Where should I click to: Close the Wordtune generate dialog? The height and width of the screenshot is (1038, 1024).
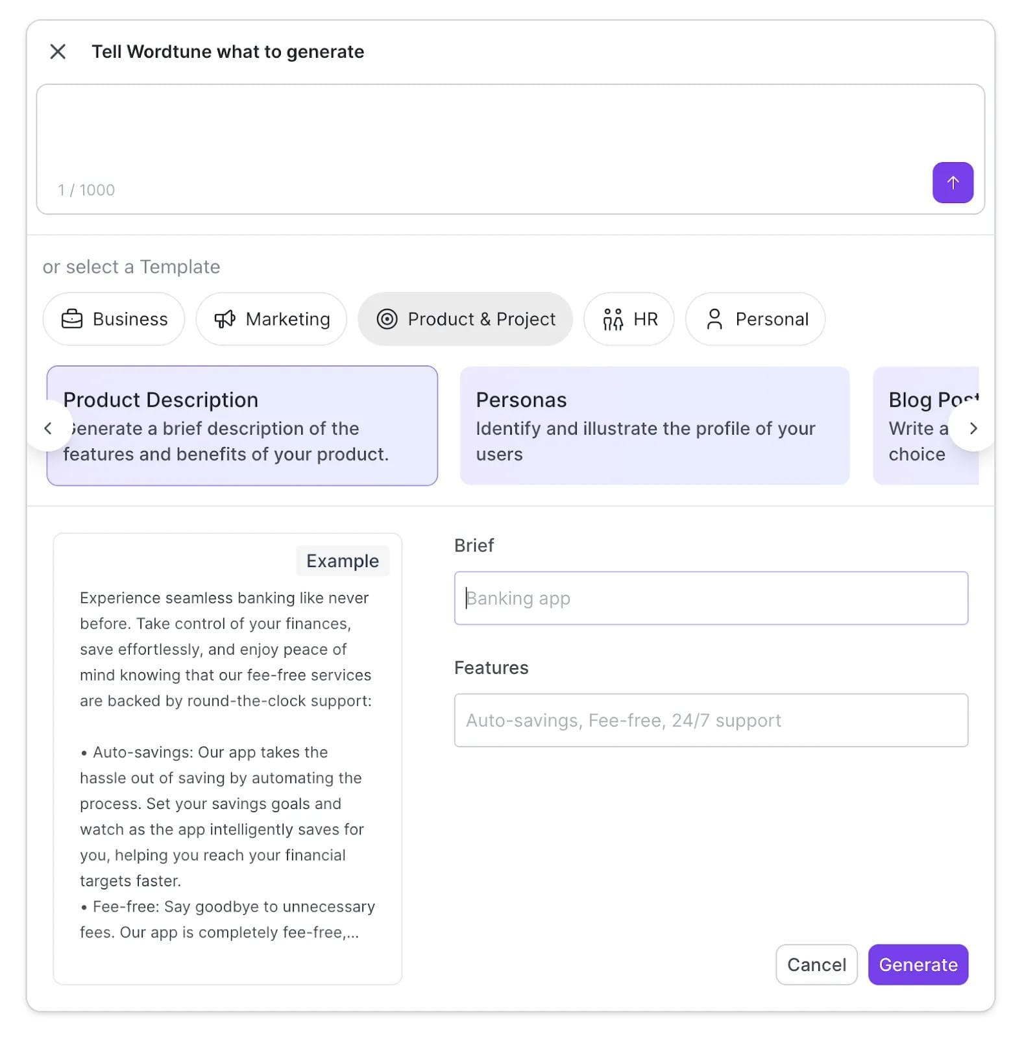(x=58, y=52)
